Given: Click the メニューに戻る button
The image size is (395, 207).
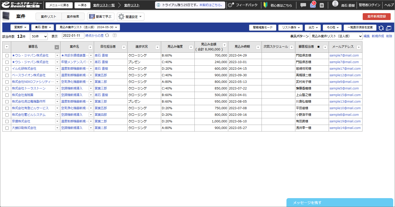Looking at the screenshot, I should (x=59, y=5).
